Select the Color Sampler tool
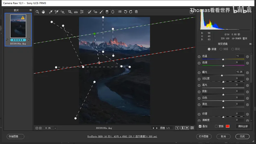Viewport: 256px width, 144px height. (x=56, y=12)
